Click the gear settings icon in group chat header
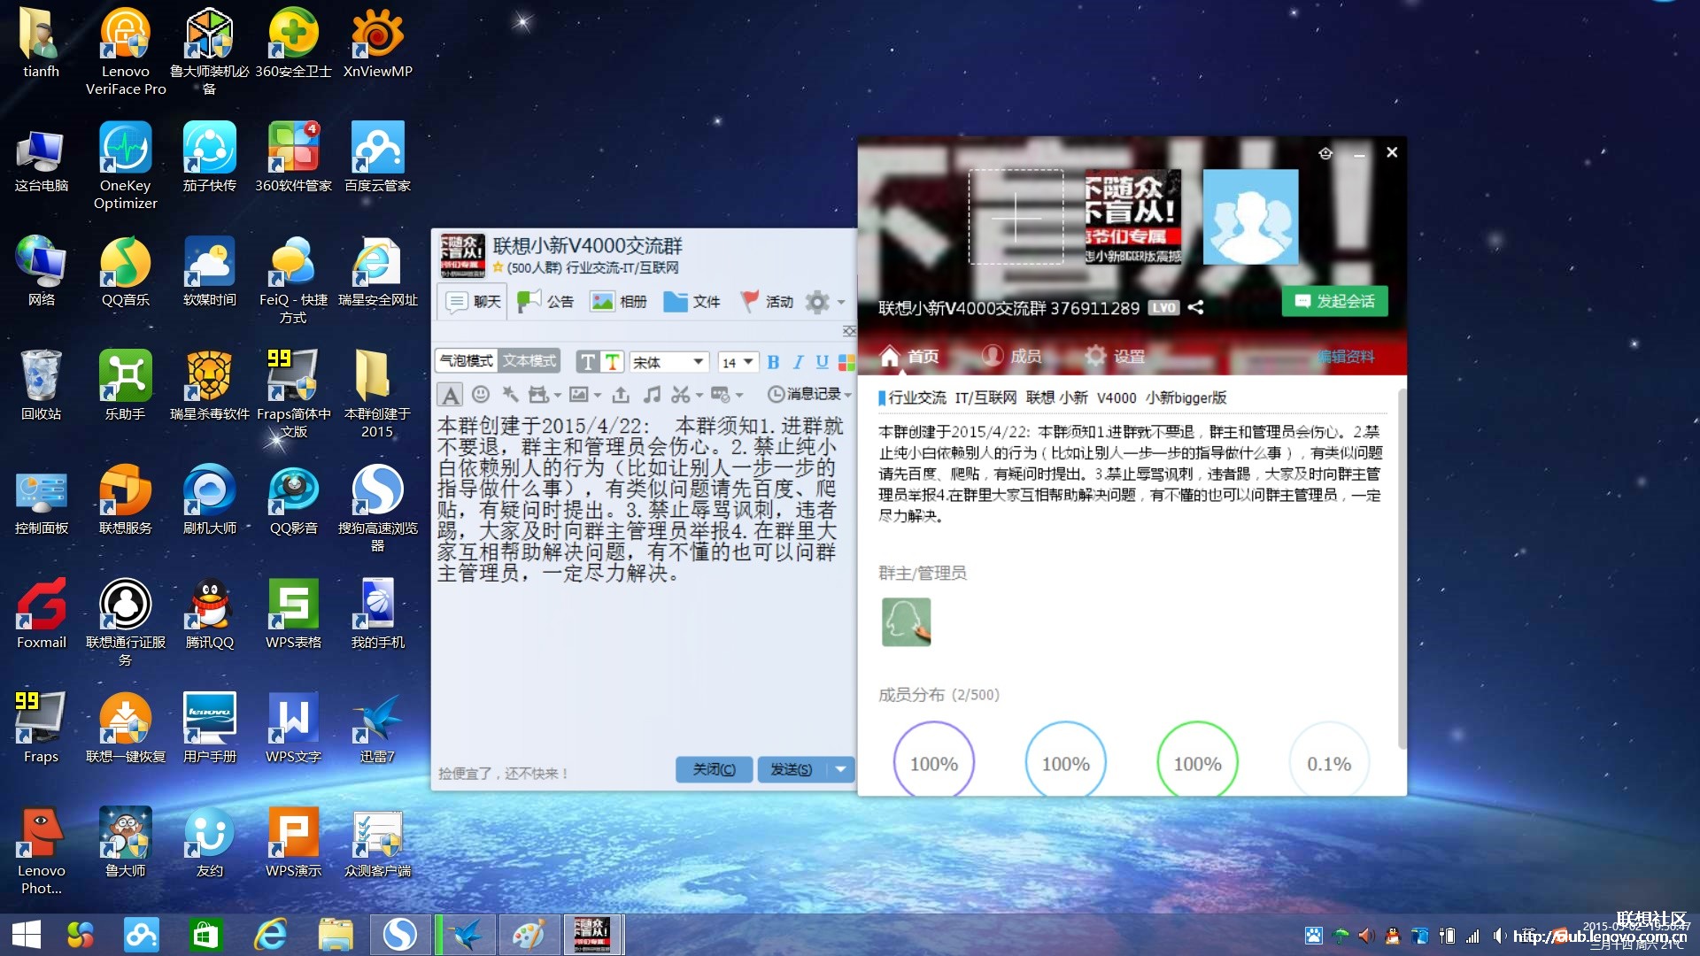 pos(817,302)
